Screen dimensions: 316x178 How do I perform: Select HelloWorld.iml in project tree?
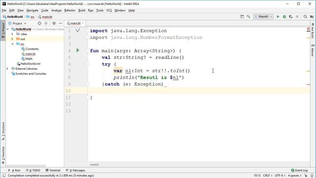[x=29, y=64]
